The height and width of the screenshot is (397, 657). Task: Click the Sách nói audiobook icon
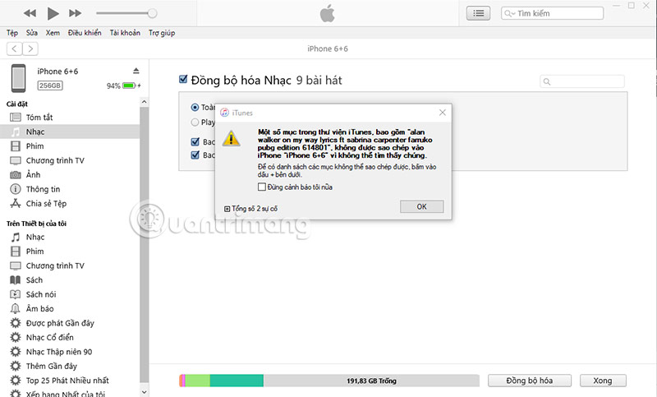(x=16, y=294)
